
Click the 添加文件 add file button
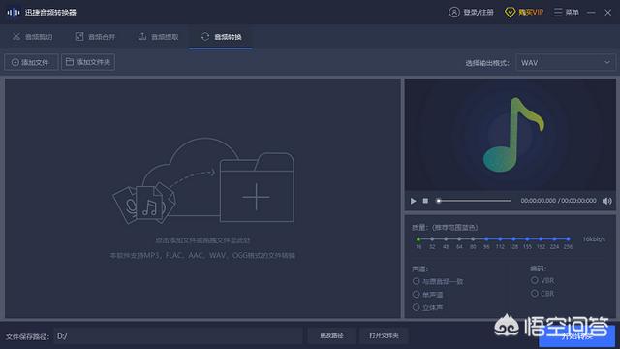[x=31, y=62]
